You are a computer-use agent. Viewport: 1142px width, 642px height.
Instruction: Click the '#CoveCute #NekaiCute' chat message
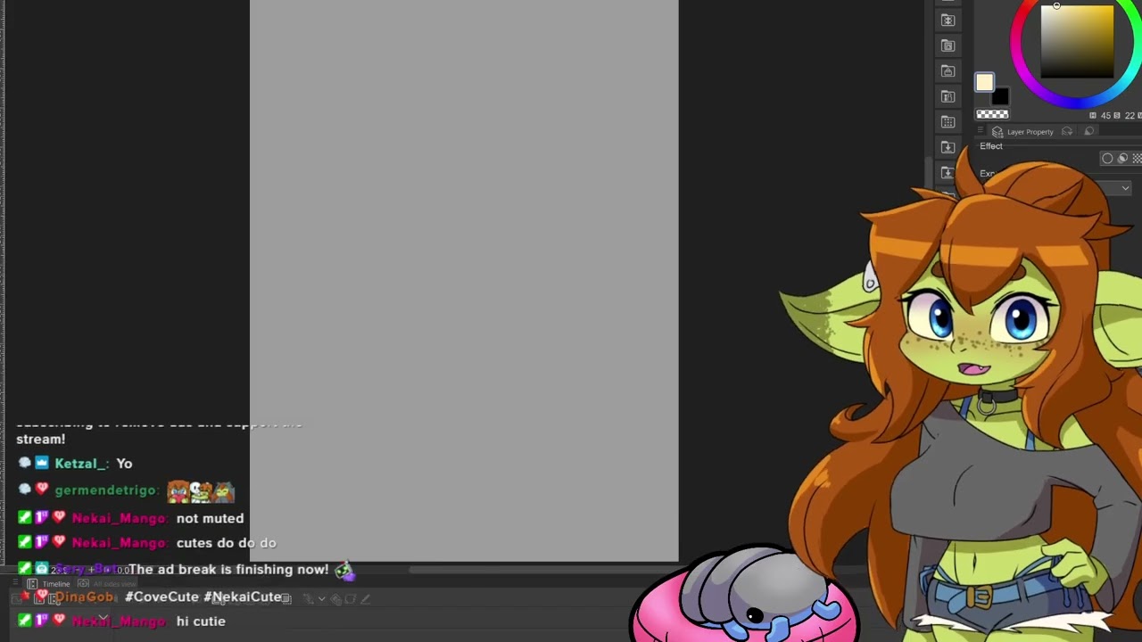203,597
